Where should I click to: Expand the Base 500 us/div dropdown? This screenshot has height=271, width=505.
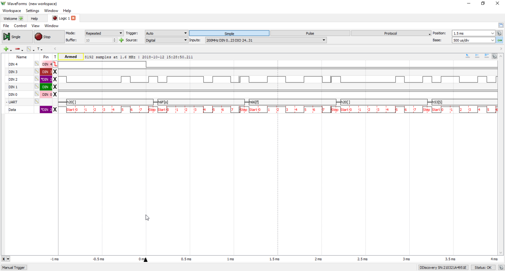tap(492, 40)
